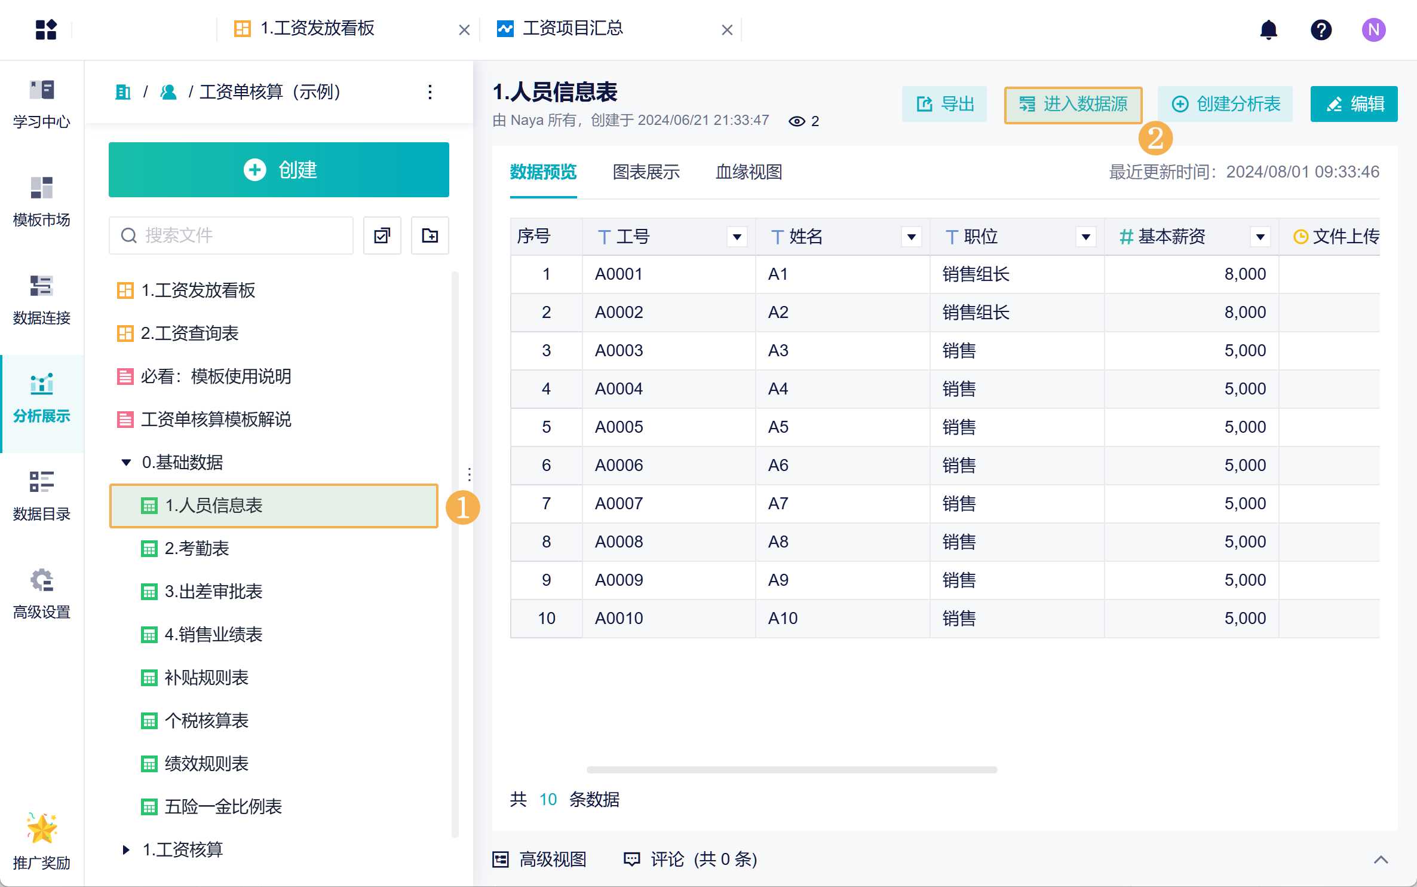This screenshot has height=887, width=1417.
Task: Open the 工号 column dropdown arrow
Action: [x=737, y=237]
